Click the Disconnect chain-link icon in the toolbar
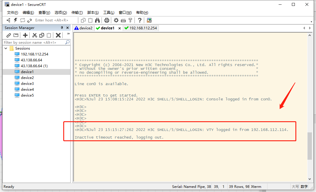 coord(30,20)
